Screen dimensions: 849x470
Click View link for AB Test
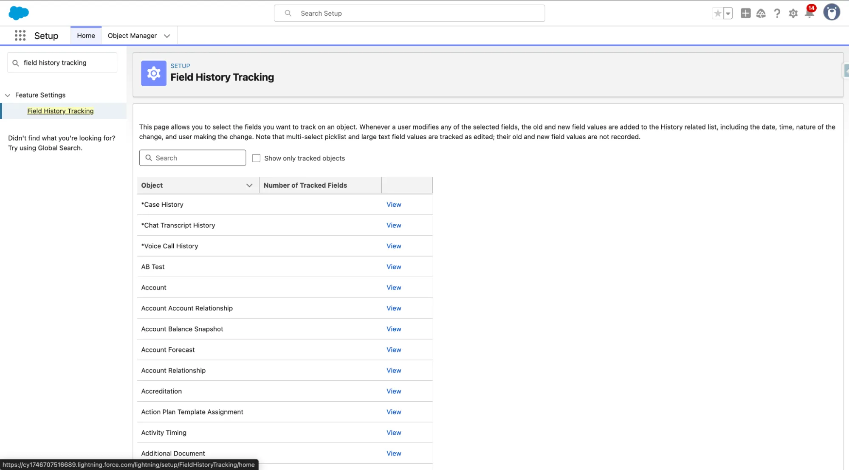(x=393, y=267)
